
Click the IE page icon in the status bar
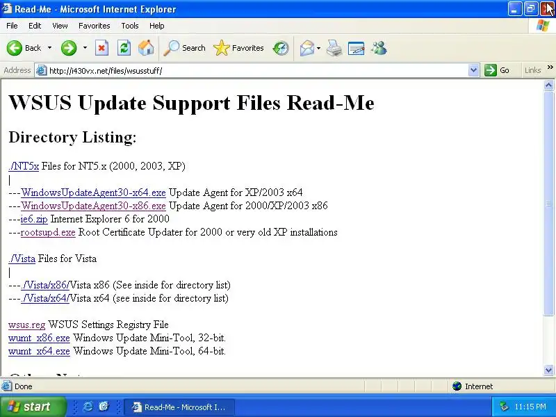tap(6, 386)
